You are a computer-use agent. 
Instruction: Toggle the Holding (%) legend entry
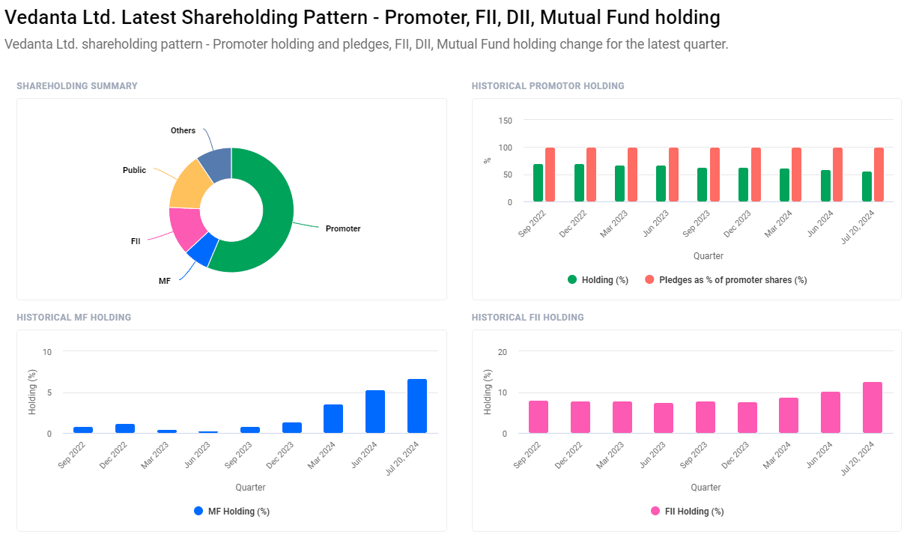(x=598, y=279)
